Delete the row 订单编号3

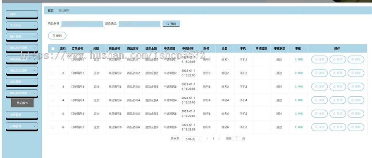click(x=356, y=86)
